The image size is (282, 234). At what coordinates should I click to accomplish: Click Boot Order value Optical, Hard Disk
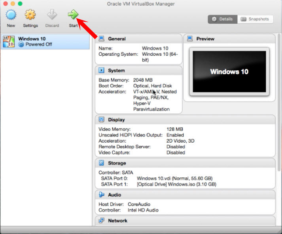click(x=153, y=86)
